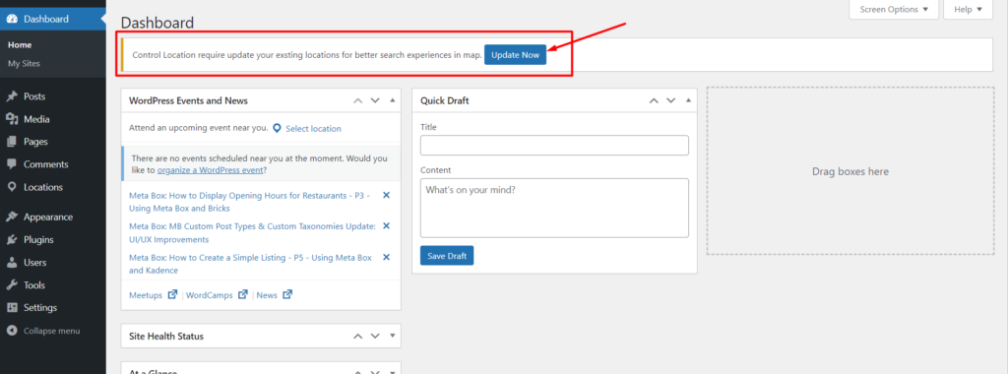Dismiss the Opening Hours for Restaurants news item

point(386,195)
